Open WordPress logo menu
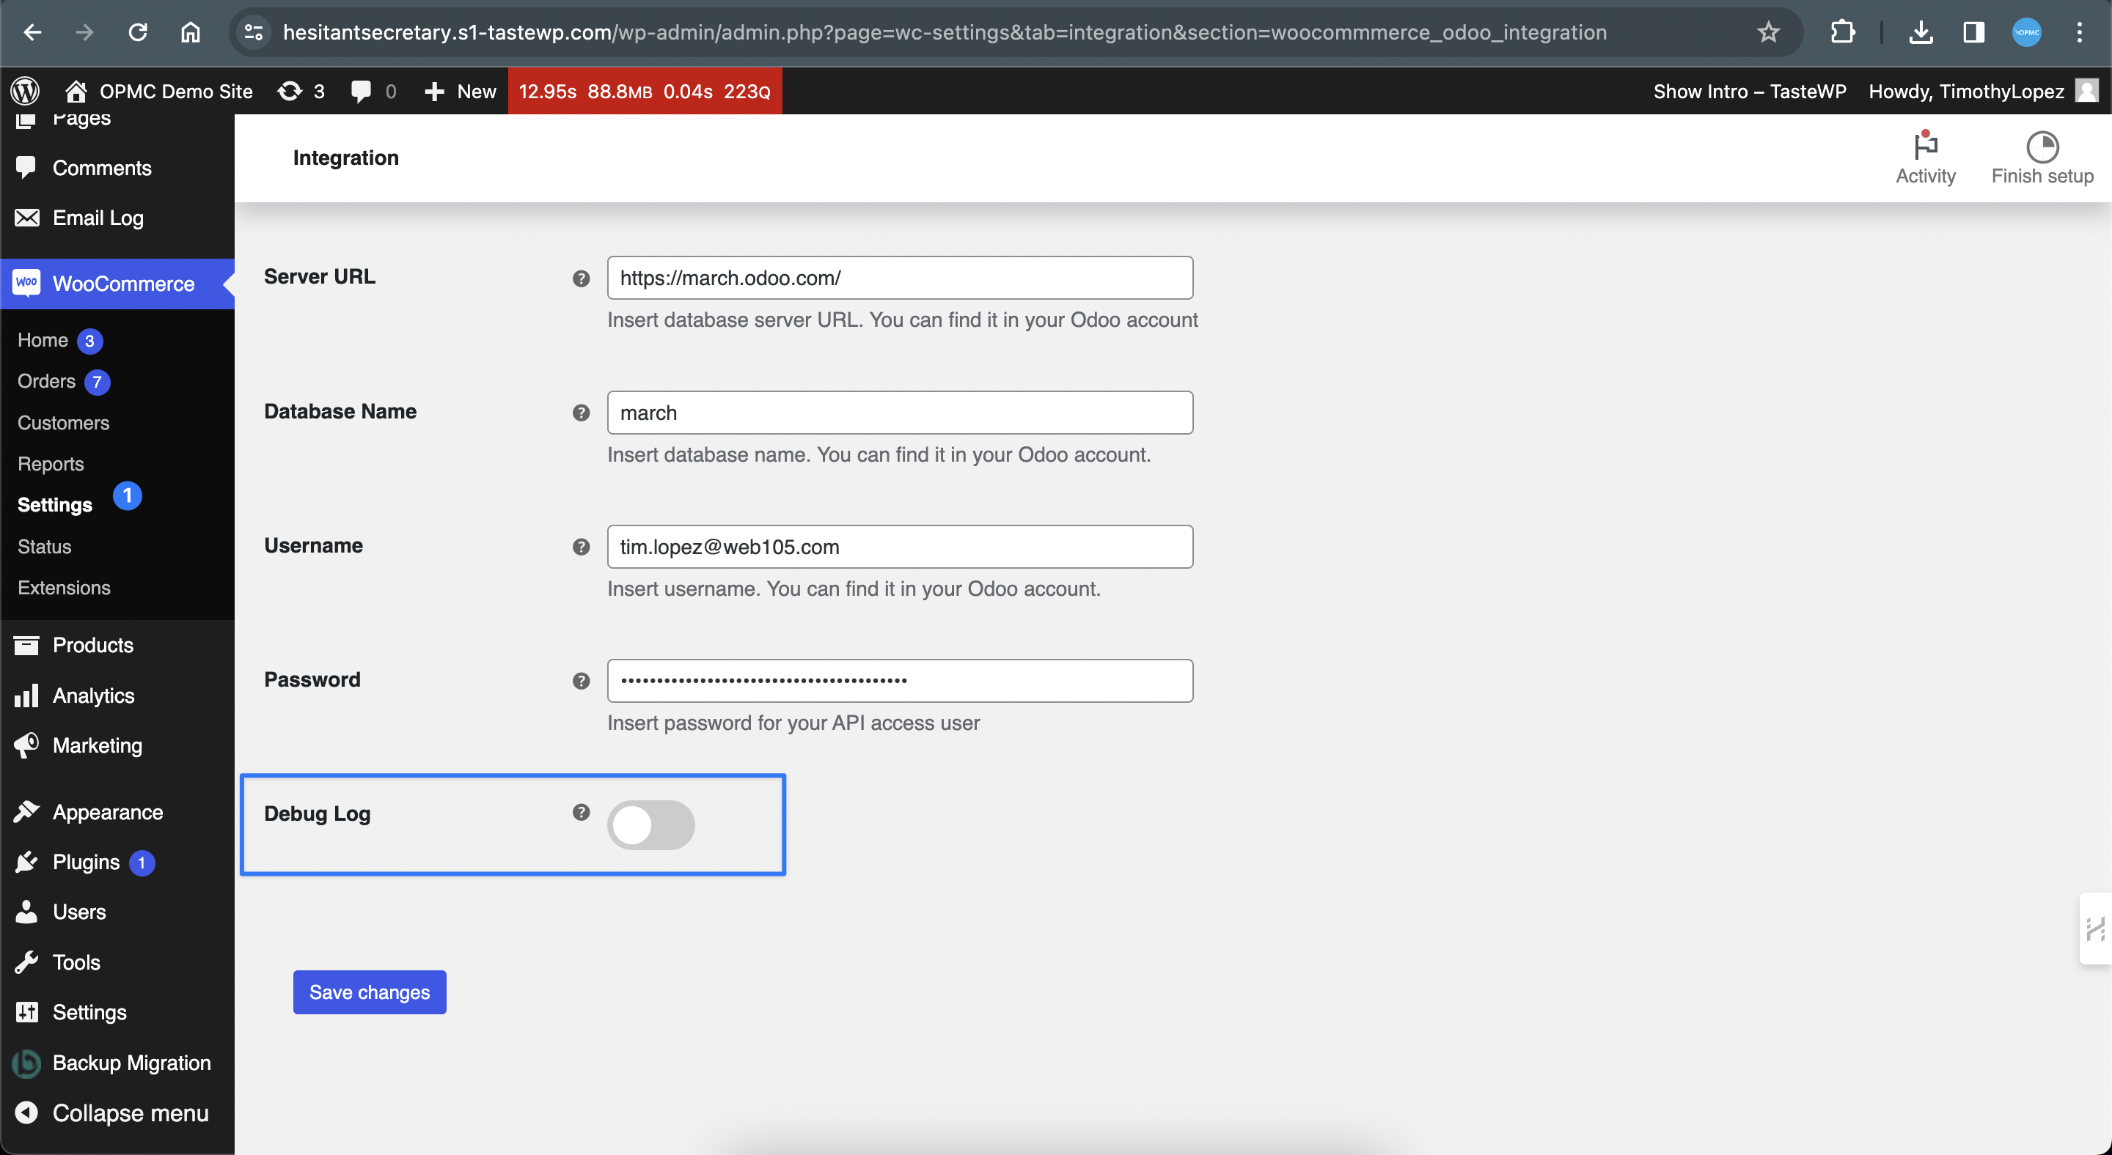Screen dimensions: 2112x1155 26,91
